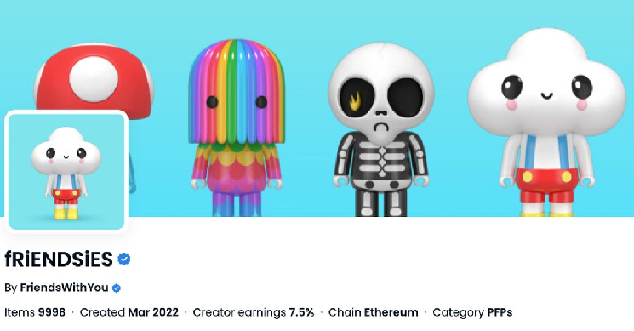Click the yellow boots in the avatar image
This screenshot has height=331, width=634.
pos(66,213)
